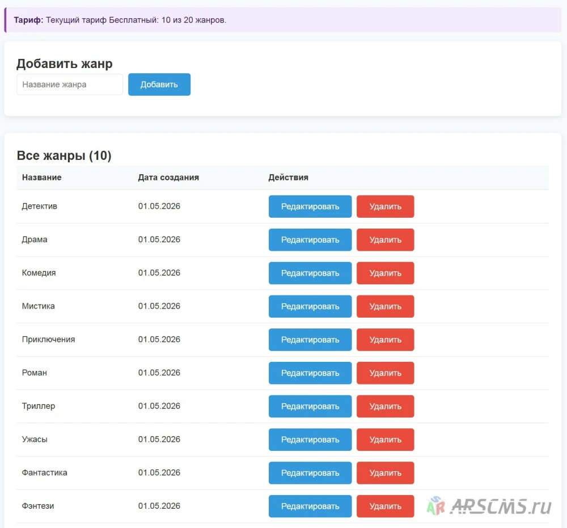Delete the Ужасы genre

pyautogui.click(x=385, y=440)
